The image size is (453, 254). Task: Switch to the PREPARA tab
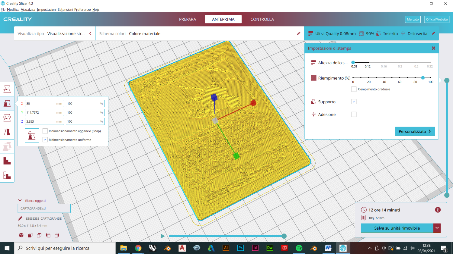click(188, 19)
